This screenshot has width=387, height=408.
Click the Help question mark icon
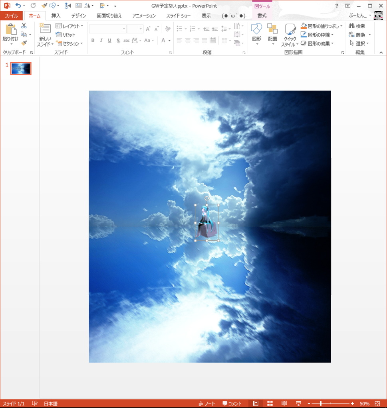point(337,6)
